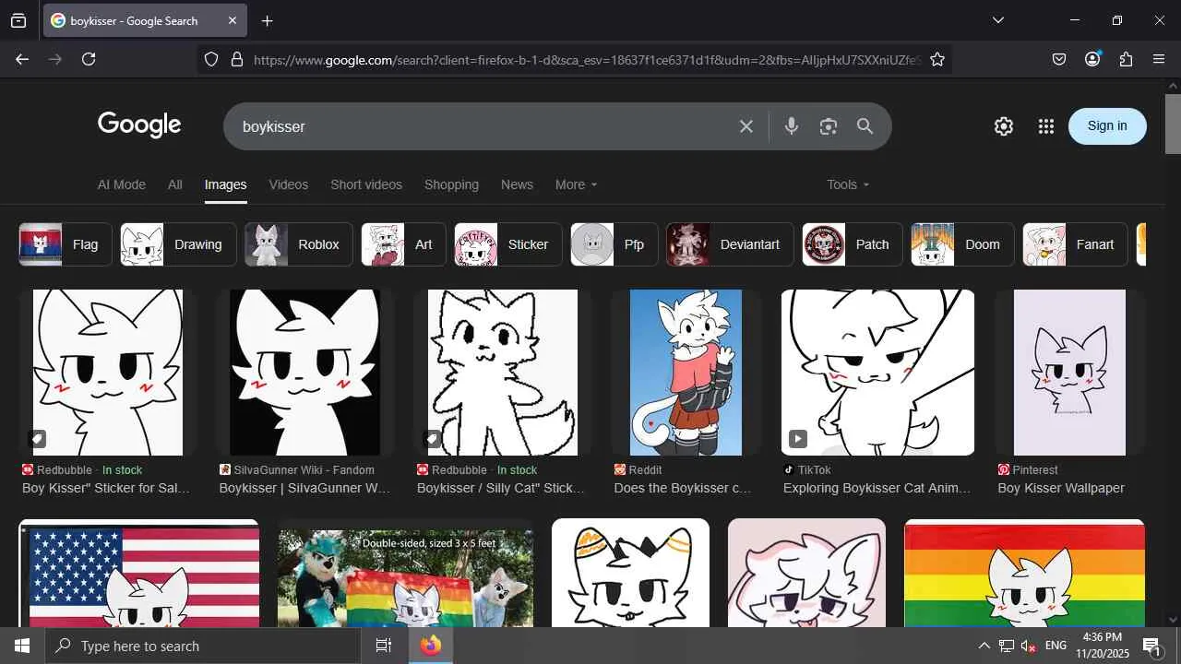Filter images by Drawing chip

[178, 244]
